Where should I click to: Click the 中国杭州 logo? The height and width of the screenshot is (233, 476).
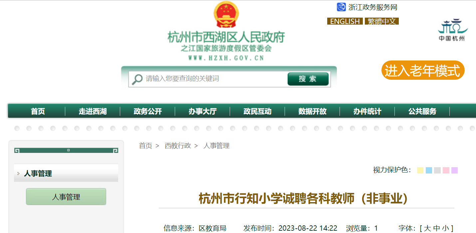(x=452, y=30)
